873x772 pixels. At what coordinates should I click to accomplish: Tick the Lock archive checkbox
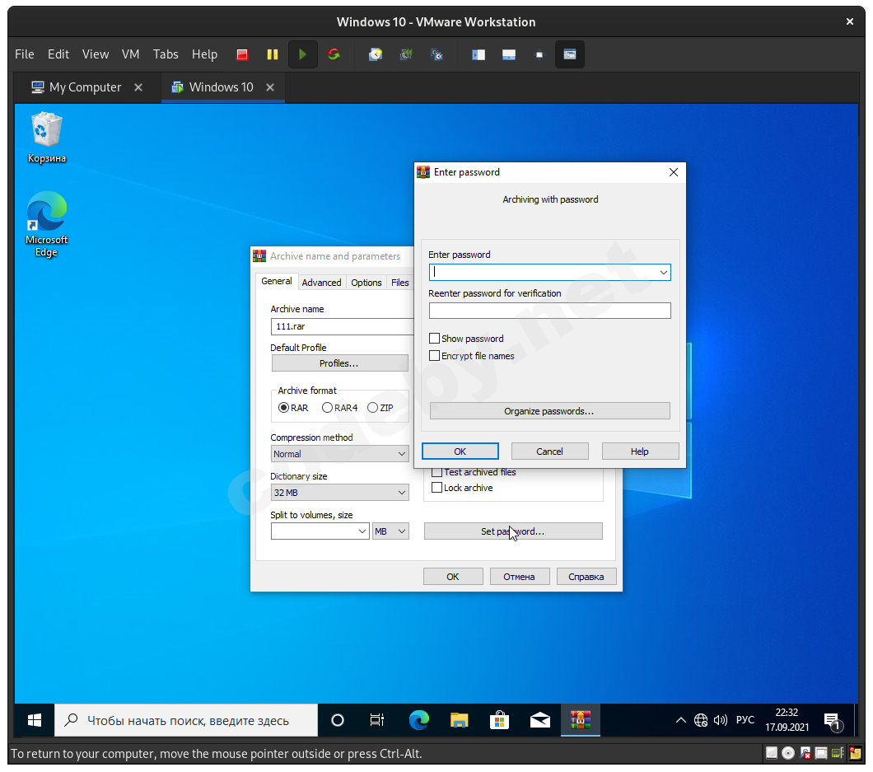437,488
